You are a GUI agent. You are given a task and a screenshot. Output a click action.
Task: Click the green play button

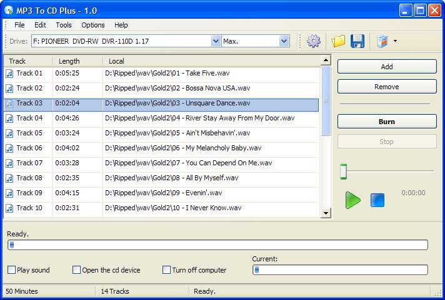(352, 200)
